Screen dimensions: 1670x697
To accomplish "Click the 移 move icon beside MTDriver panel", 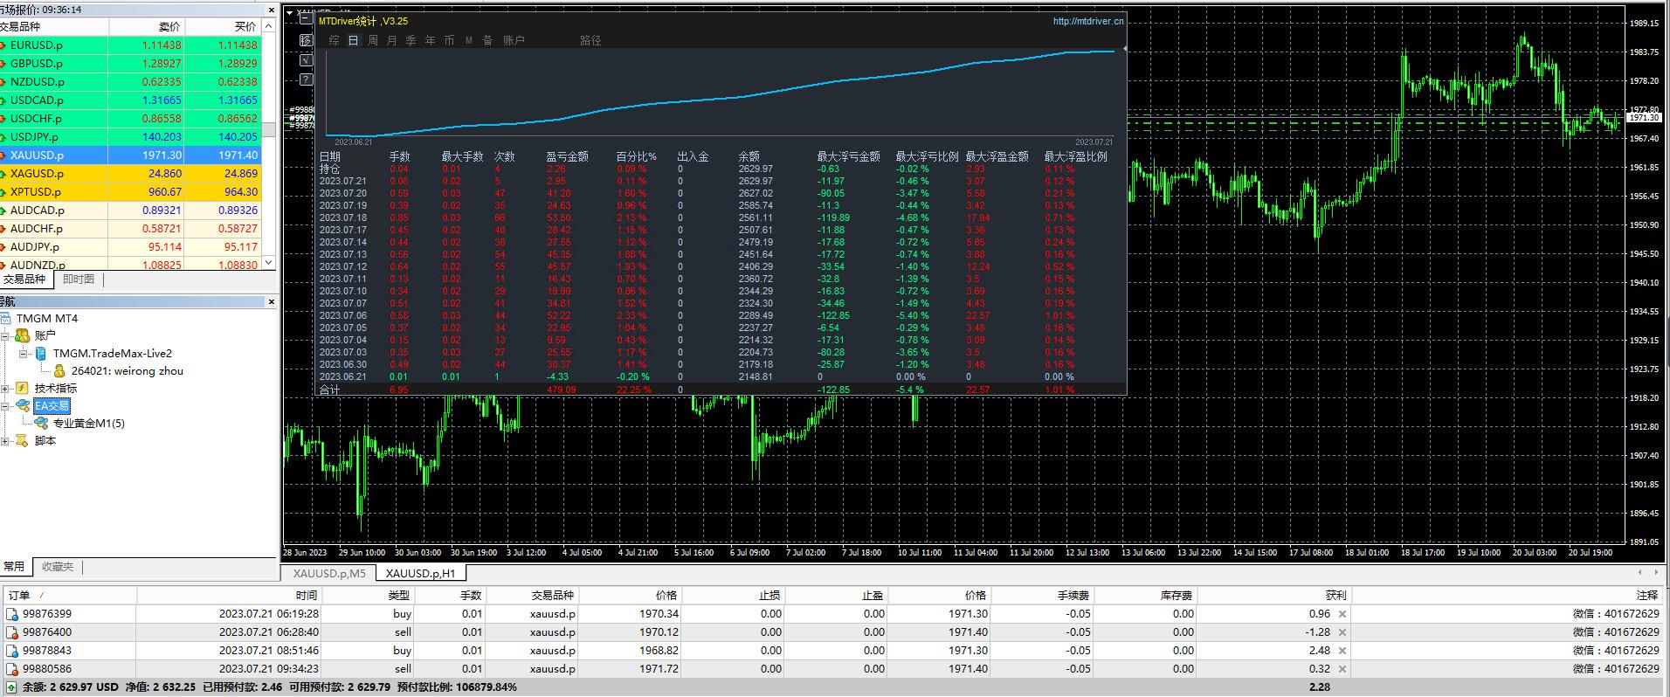I will coord(306,40).
